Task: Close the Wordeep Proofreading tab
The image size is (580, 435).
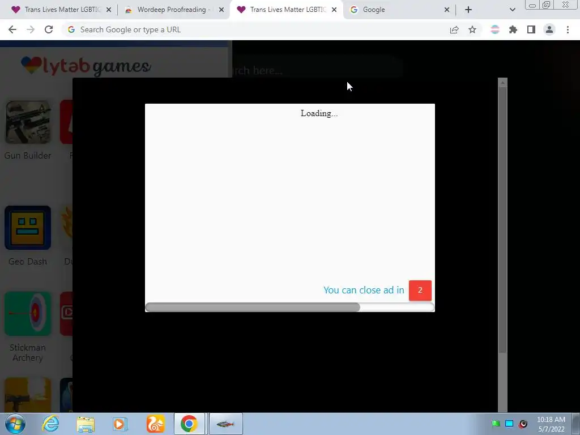Action: 221,10
